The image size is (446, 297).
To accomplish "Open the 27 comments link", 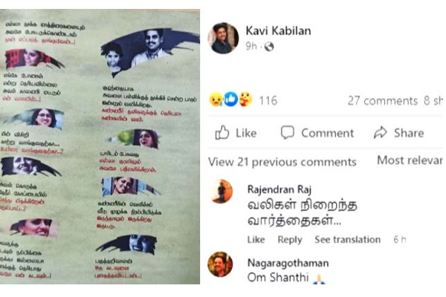I will (x=383, y=101).
